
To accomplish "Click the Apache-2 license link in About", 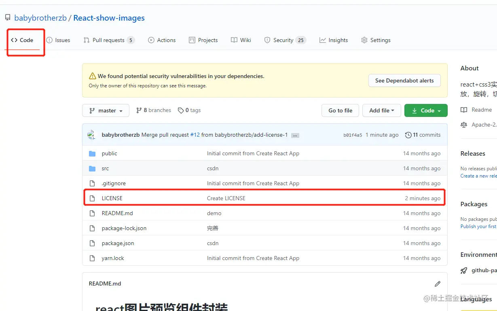I will pyautogui.click(x=479, y=125).
